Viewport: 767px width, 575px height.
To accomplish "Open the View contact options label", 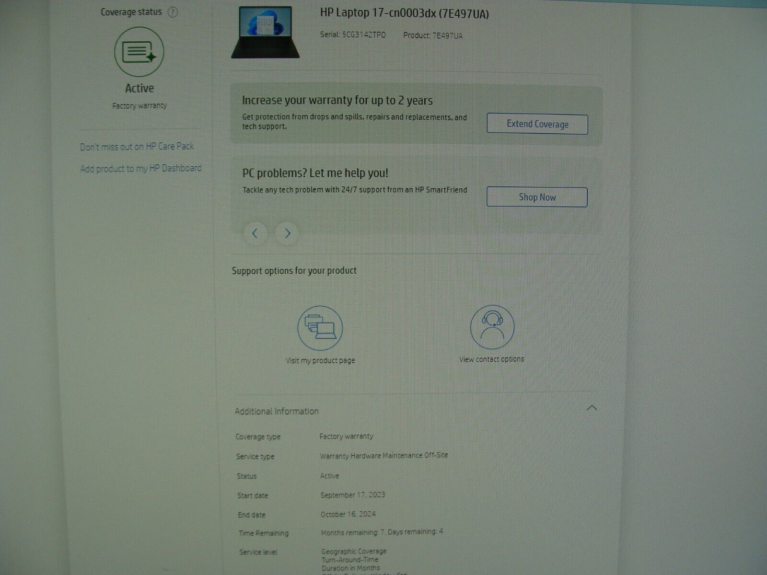I will coord(491,359).
